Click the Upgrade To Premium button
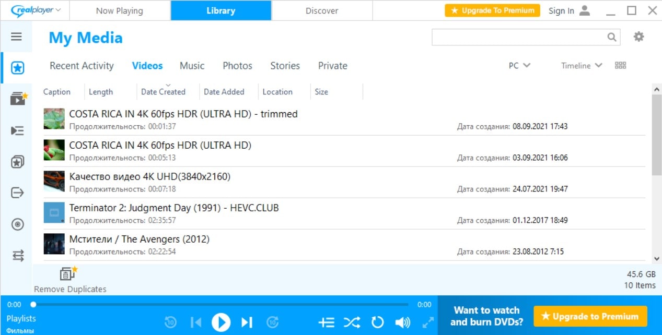Viewport: 662px width, 335px height. coord(492,10)
